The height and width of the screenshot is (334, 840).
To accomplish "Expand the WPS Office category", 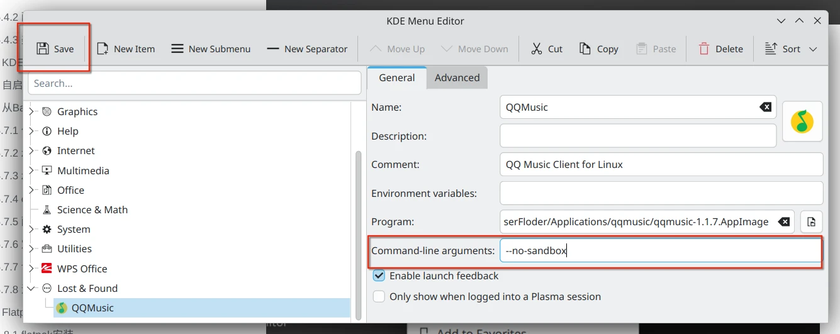I will click(31, 269).
